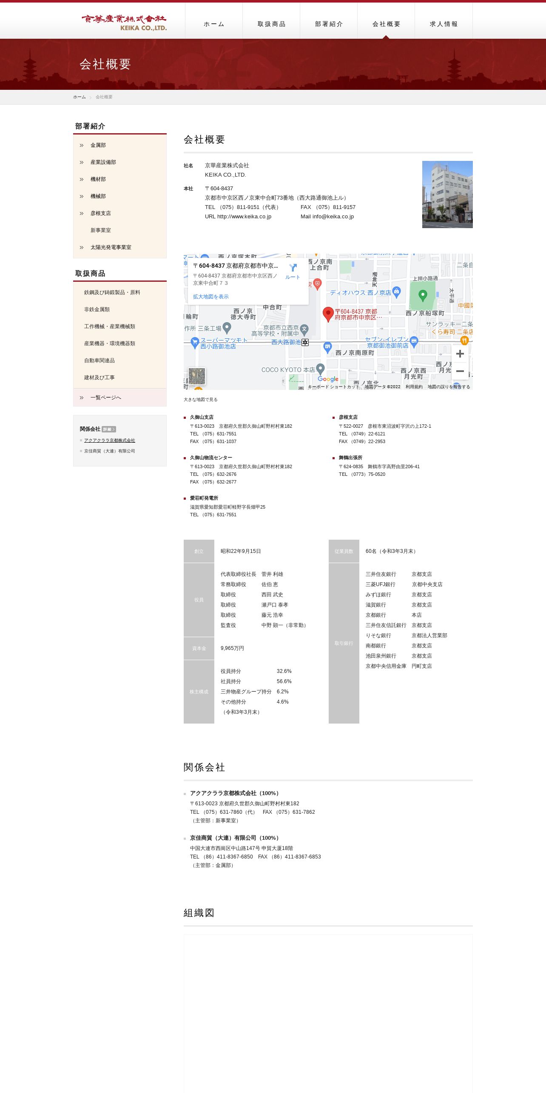This screenshot has width=546, height=1093.
Task: Click アクアクララ京都株式会社（100%） heading in content
Action: pyautogui.click(x=236, y=793)
